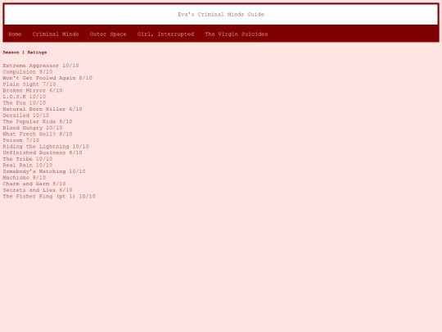Image resolution: width=442 pixels, height=332 pixels.
Task: Go to the Criminal Minds page
Action: [x=56, y=34]
